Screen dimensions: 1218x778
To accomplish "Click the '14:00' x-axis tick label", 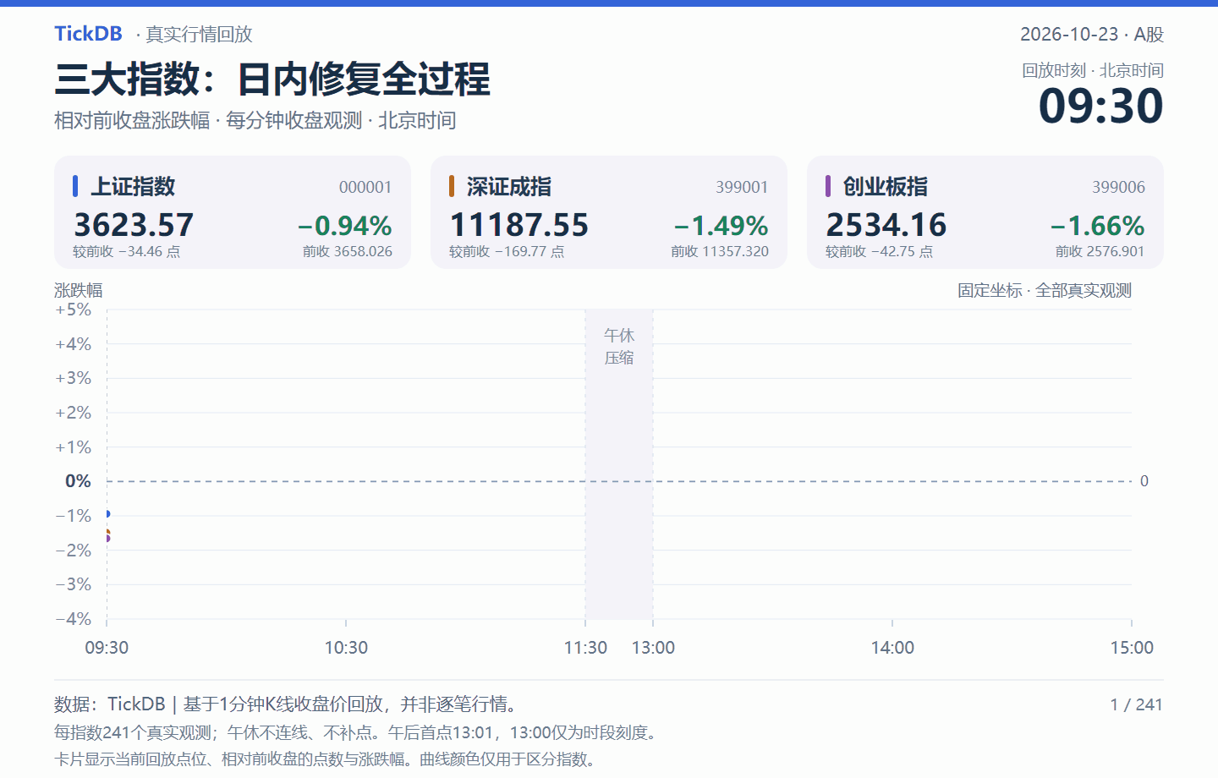I will coord(892,648).
